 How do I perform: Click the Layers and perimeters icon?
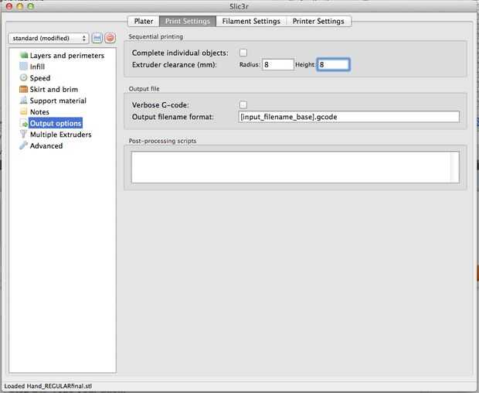pyautogui.click(x=23, y=56)
